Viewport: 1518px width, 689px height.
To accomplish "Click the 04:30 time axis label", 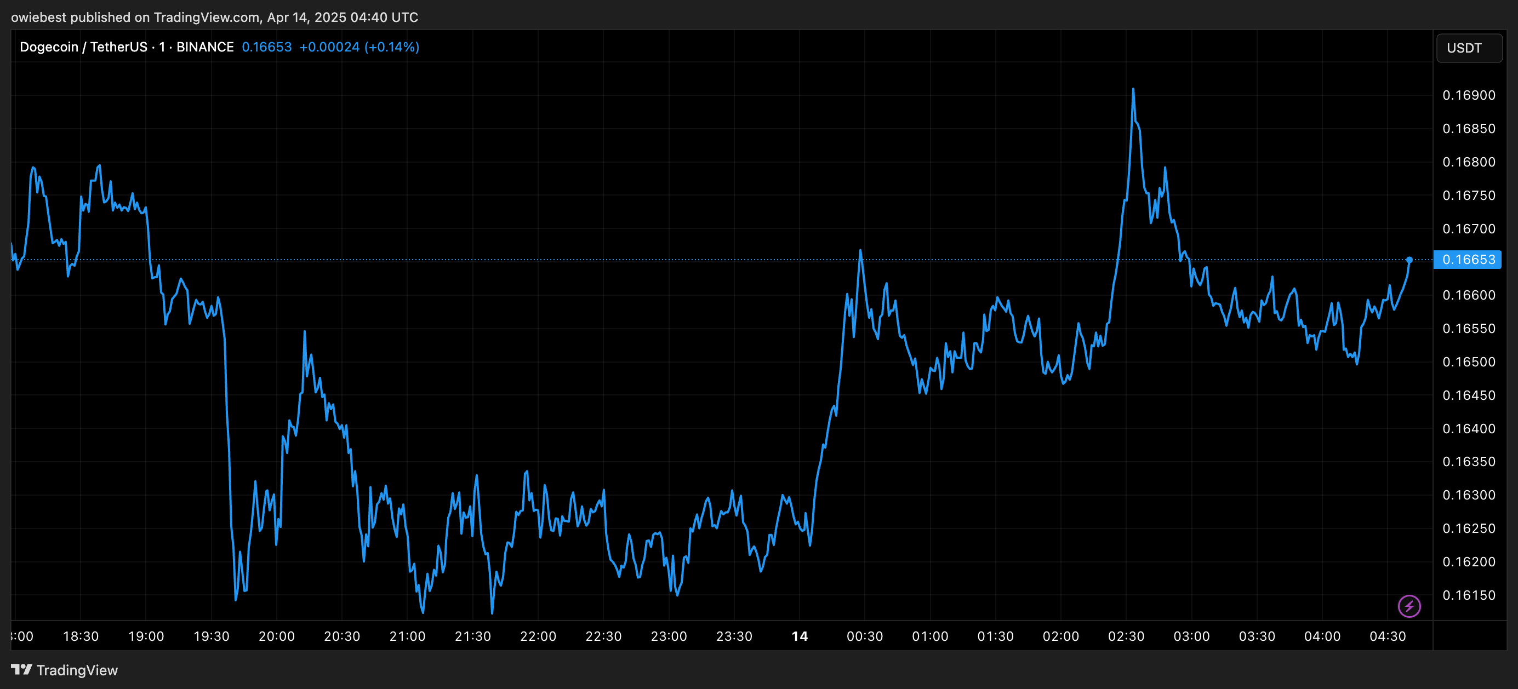I will click(1387, 636).
